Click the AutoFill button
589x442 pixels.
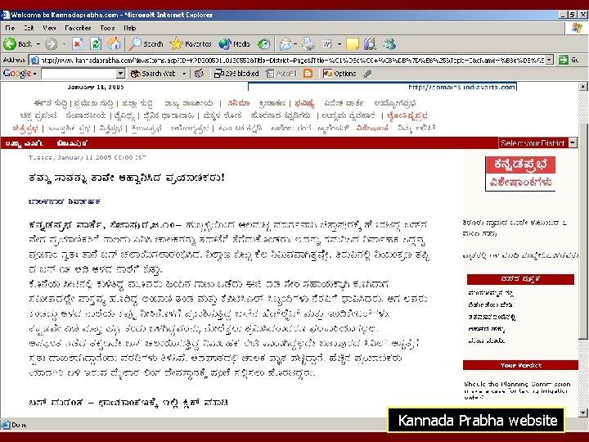point(281,74)
